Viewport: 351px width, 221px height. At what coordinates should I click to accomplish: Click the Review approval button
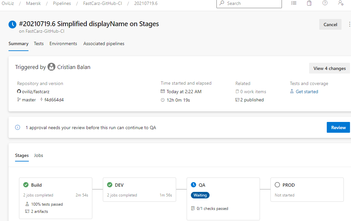click(338, 127)
